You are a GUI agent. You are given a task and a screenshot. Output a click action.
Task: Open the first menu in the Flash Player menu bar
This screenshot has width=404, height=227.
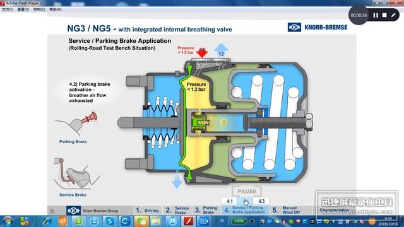click(x=8, y=9)
